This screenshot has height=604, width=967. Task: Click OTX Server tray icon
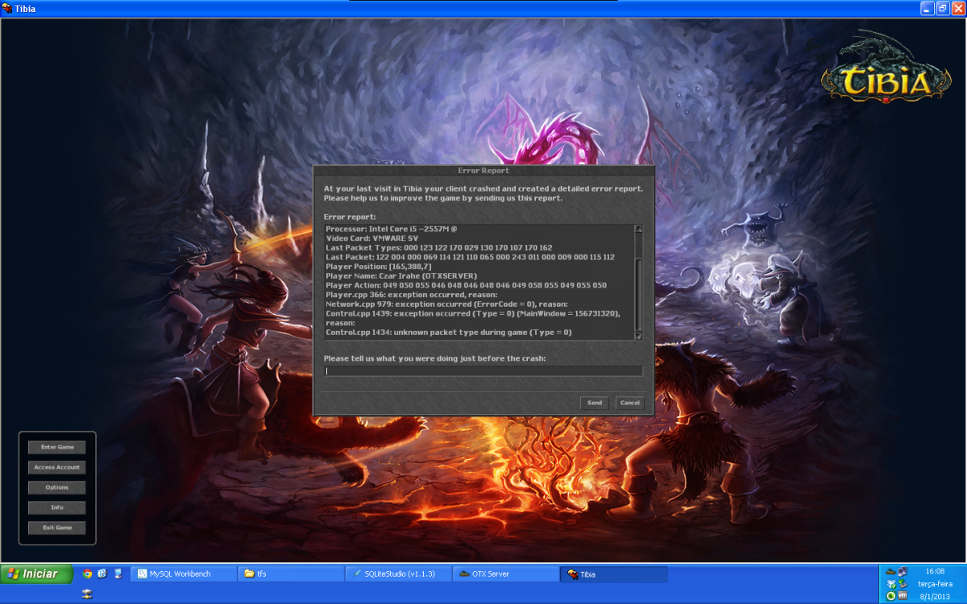point(890,572)
